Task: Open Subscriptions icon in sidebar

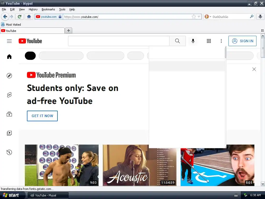Action: click(x=9, y=114)
